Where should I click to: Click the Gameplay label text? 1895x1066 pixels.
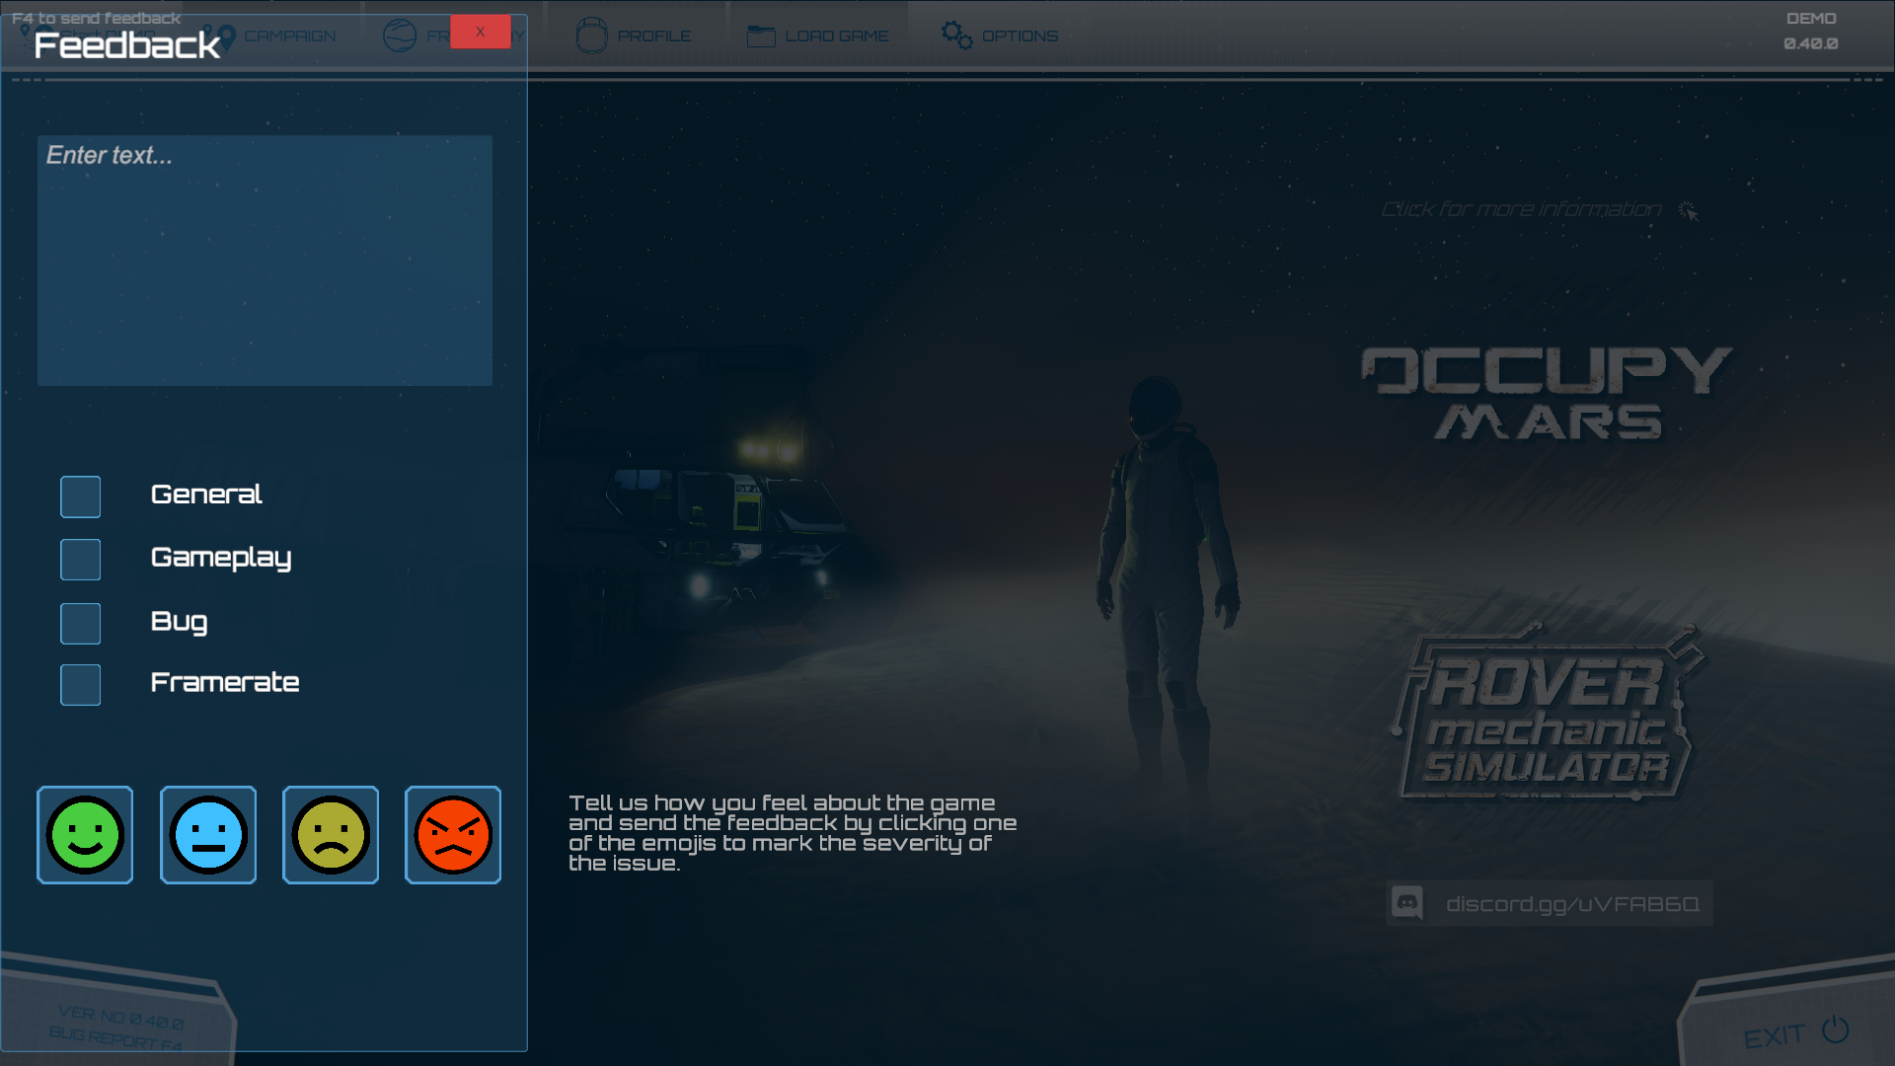(221, 559)
